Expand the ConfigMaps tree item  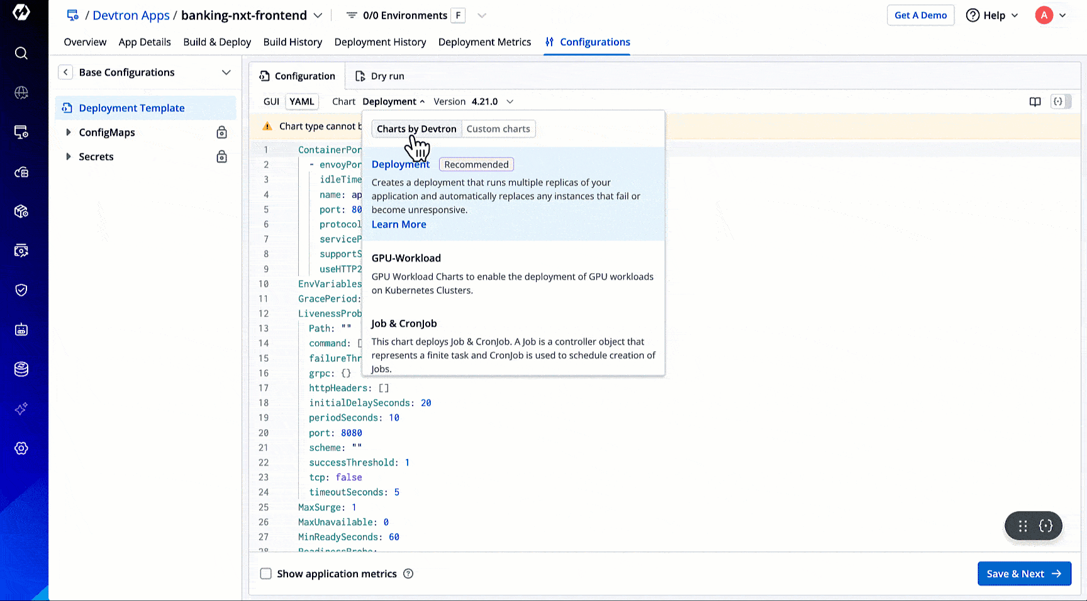[69, 132]
